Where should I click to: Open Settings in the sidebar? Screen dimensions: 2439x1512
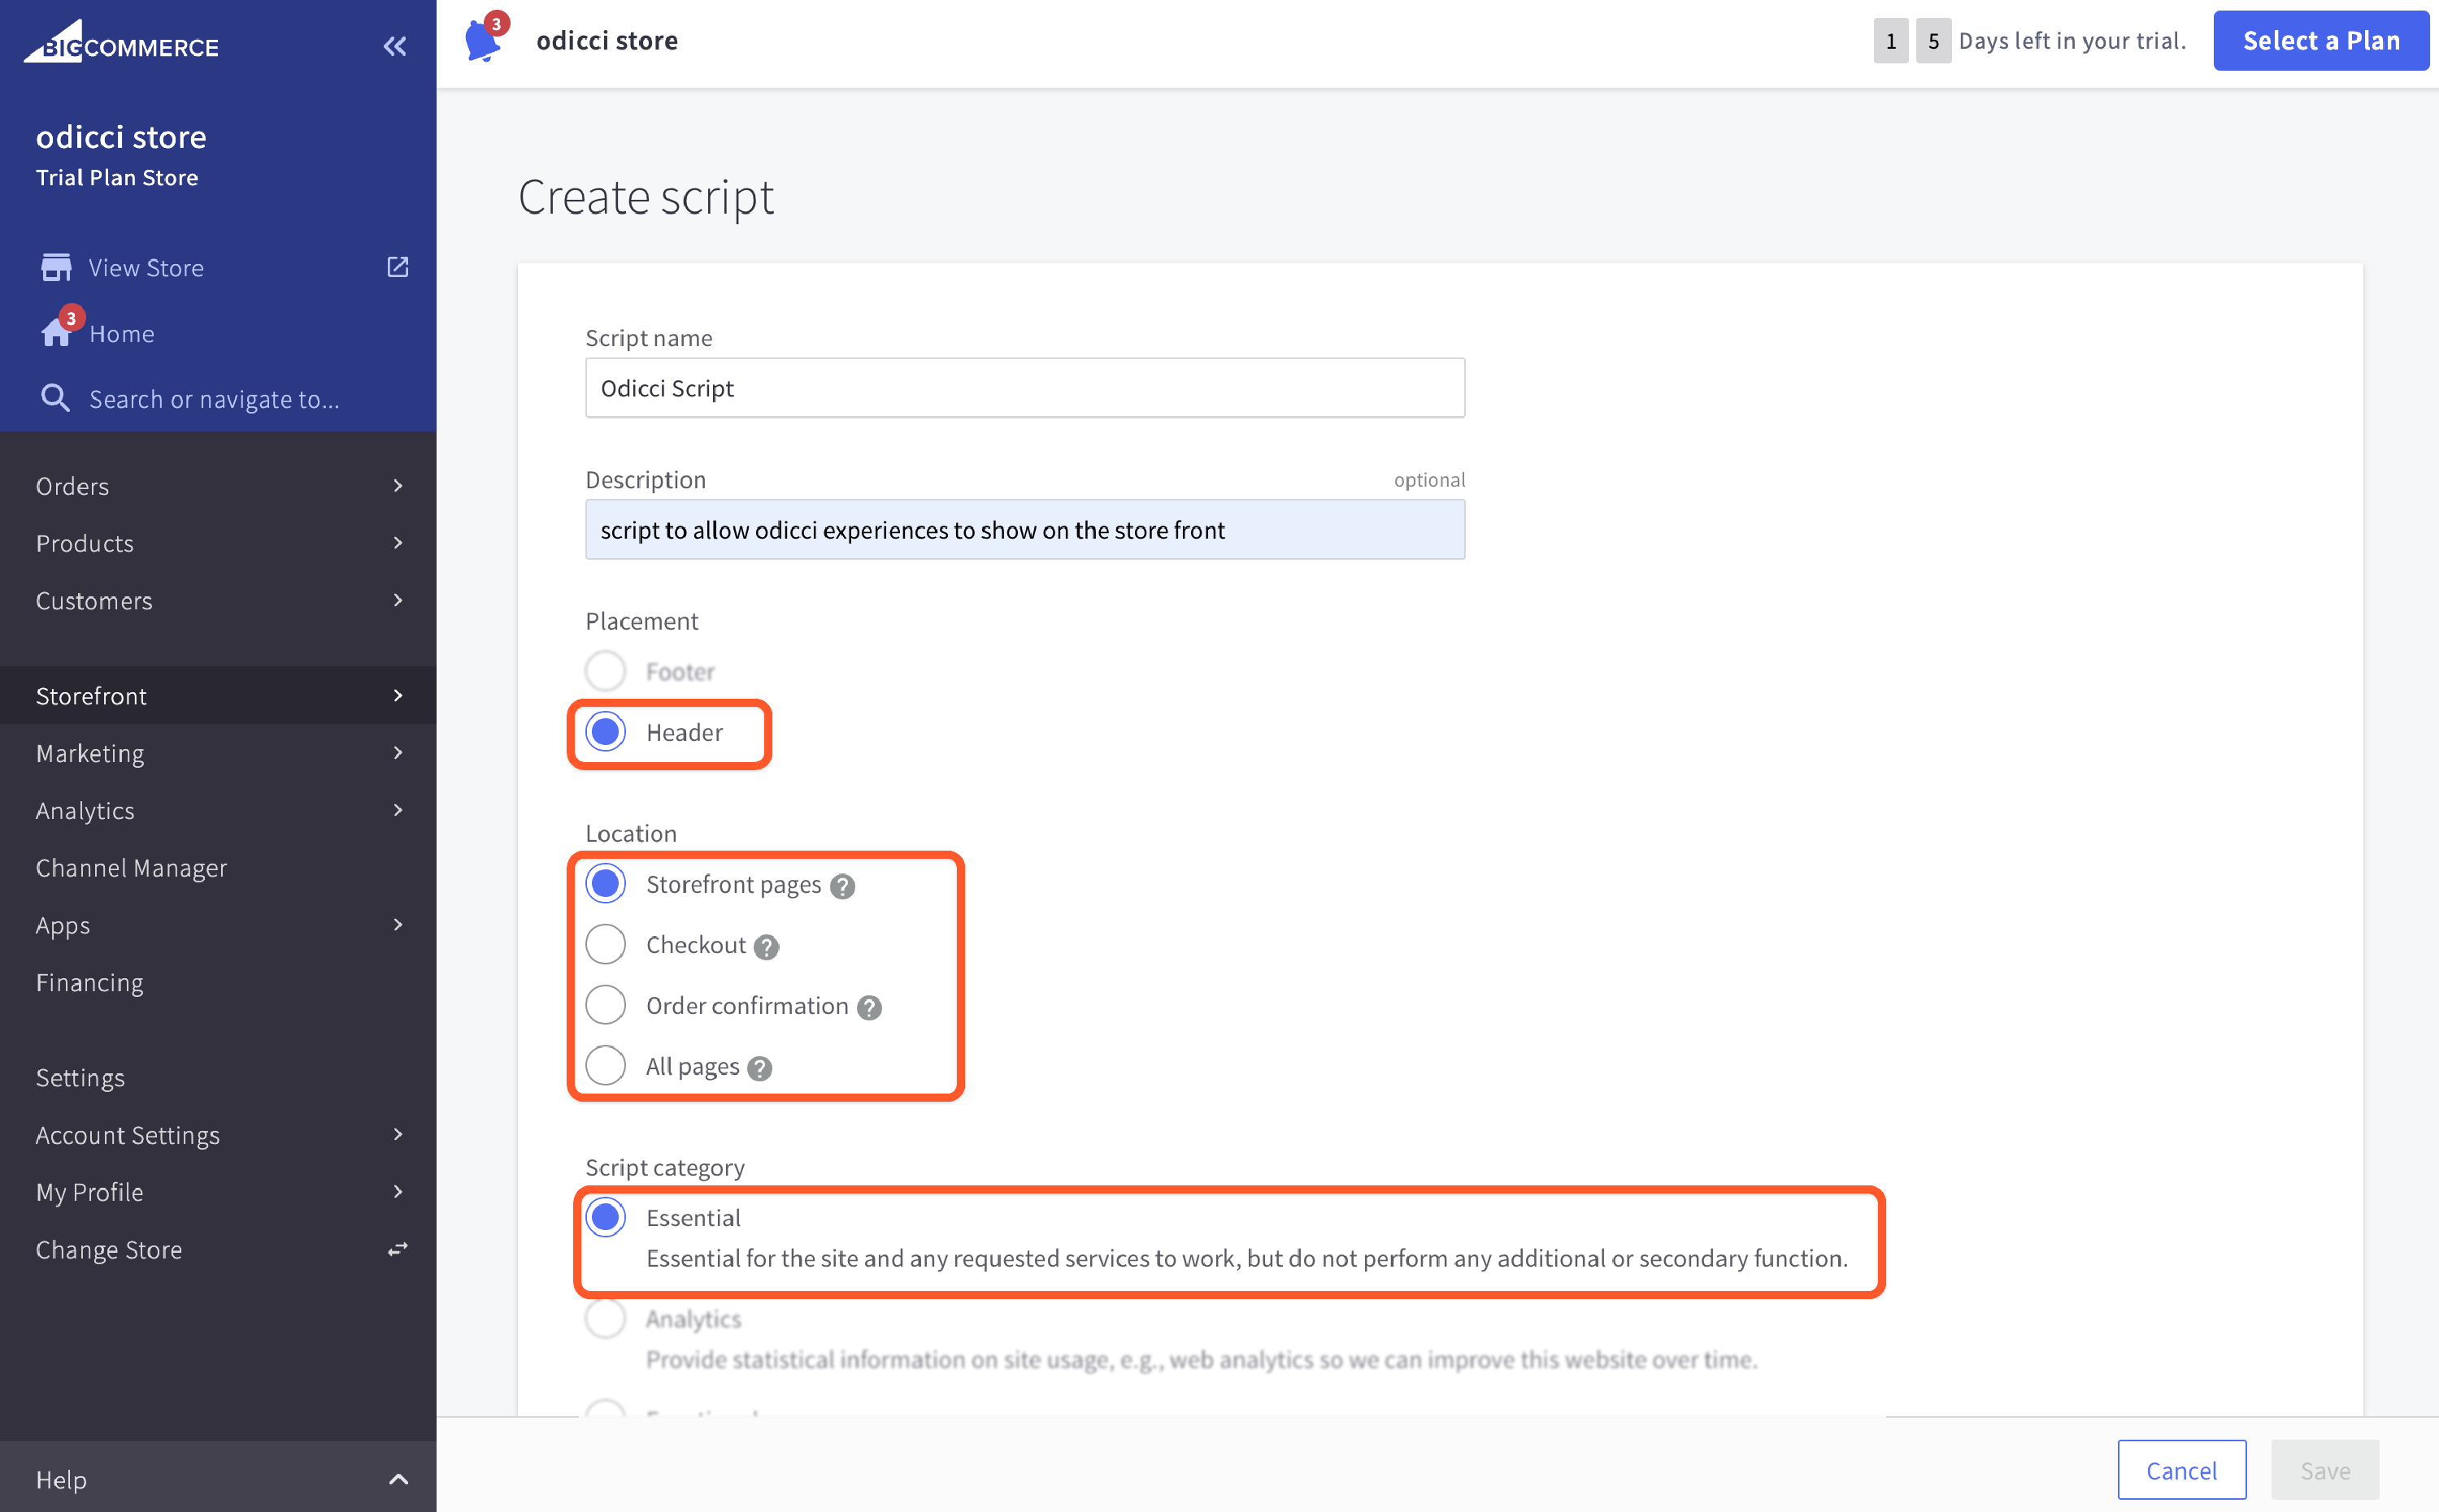(x=80, y=1078)
